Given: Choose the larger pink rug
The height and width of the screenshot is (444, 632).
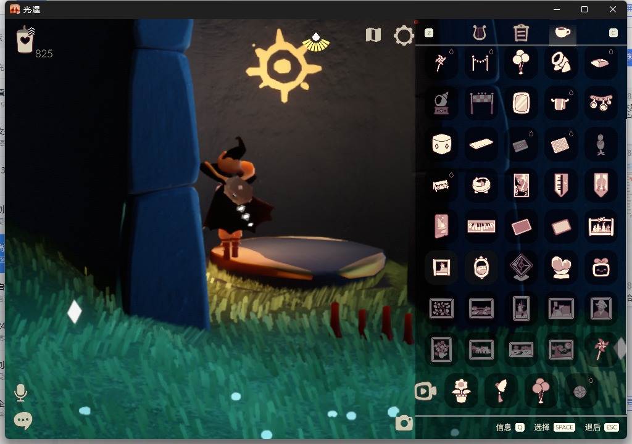Looking at the screenshot, I should pyautogui.click(x=521, y=226).
